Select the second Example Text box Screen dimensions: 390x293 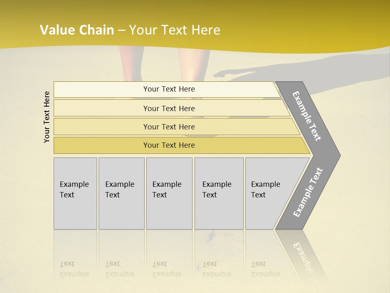point(121,193)
